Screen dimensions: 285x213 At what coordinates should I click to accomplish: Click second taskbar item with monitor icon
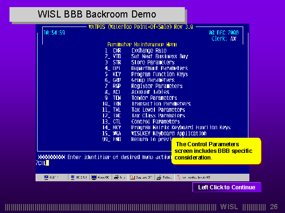coord(78,177)
